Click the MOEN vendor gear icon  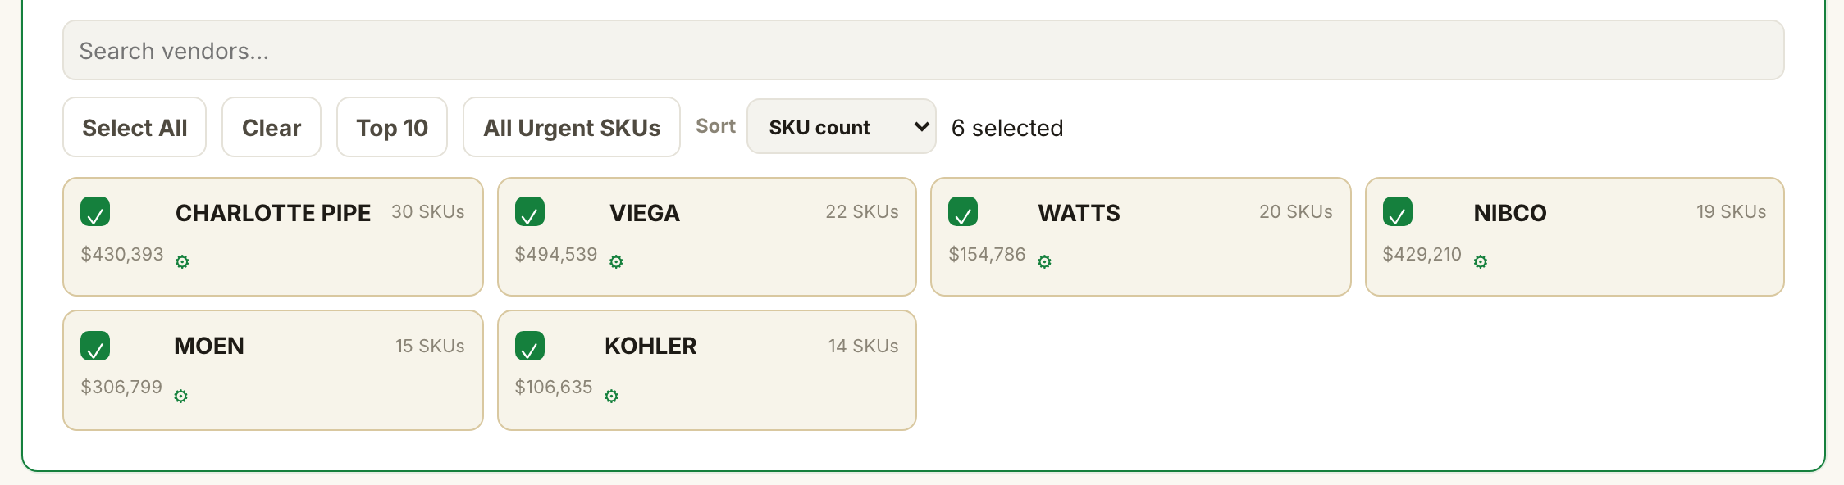pos(180,396)
